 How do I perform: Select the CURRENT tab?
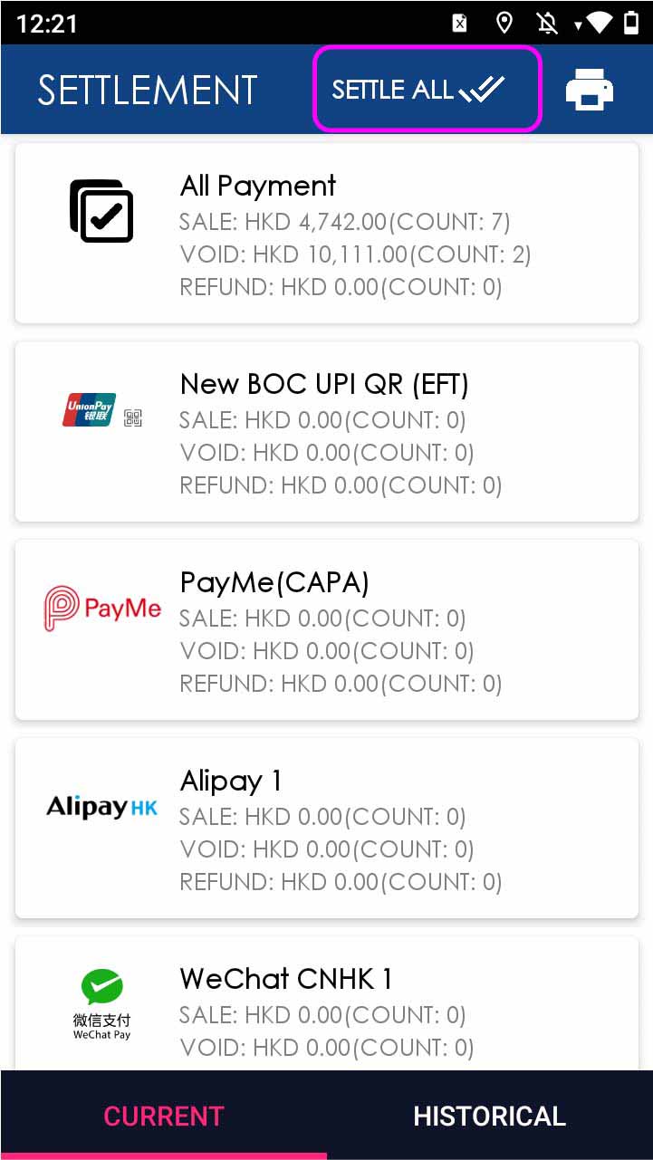[x=163, y=1116]
